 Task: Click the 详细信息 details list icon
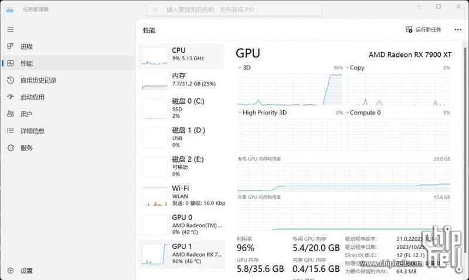tap(11, 131)
